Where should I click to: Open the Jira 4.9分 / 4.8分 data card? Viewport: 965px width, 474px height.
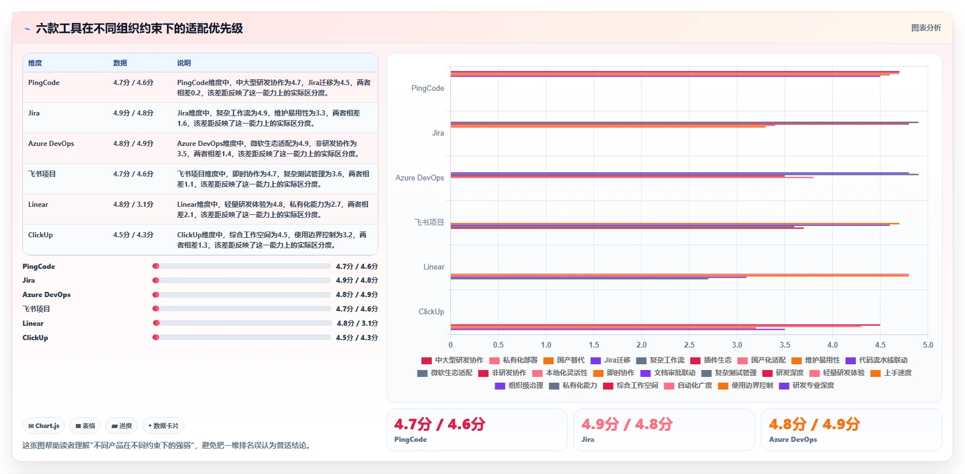[664, 430]
